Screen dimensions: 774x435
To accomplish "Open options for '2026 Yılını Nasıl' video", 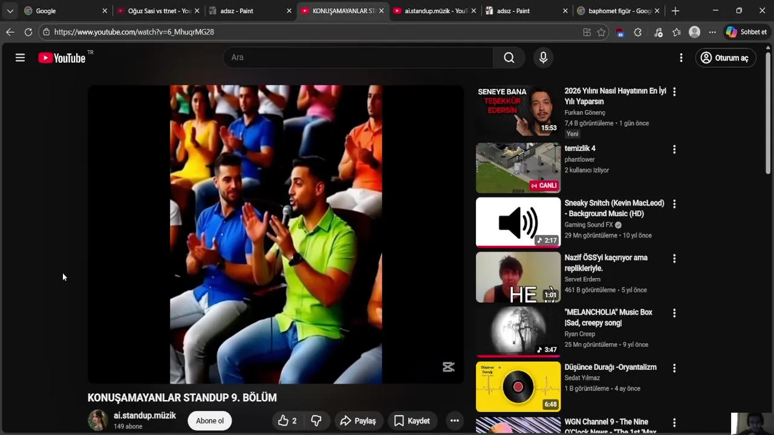I will point(674,92).
